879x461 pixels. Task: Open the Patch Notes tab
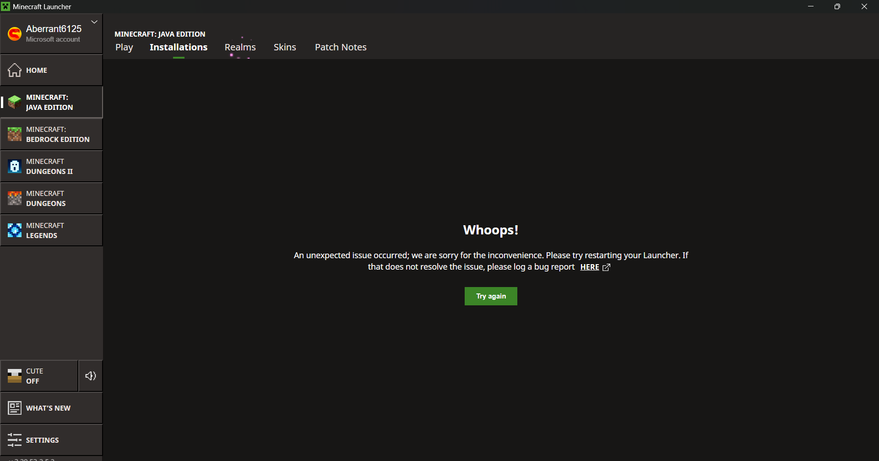pyautogui.click(x=341, y=47)
